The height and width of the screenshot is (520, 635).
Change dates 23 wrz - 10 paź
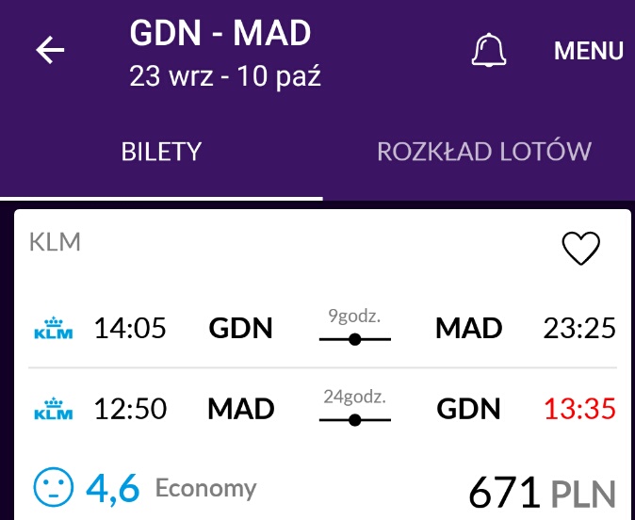pyautogui.click(x=225, y=76)
